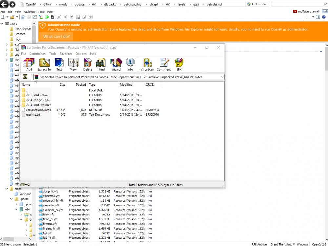The image size is (328, 246).
Task: Open the Commands menu in WinRAR
Action: click(37, 54)
